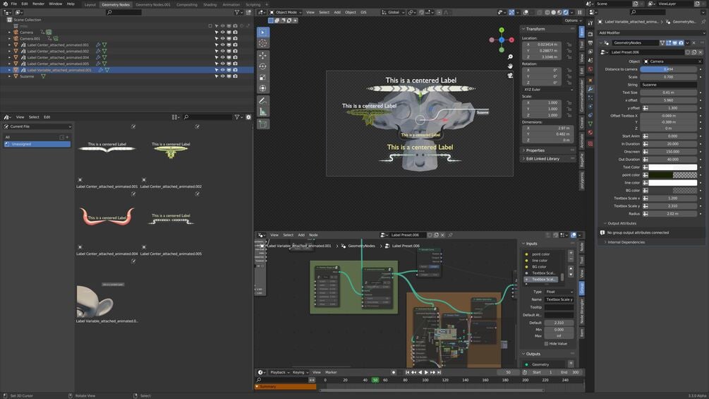709x399 pixels.
Task: Open the Render menu
Action: [38, 4]
